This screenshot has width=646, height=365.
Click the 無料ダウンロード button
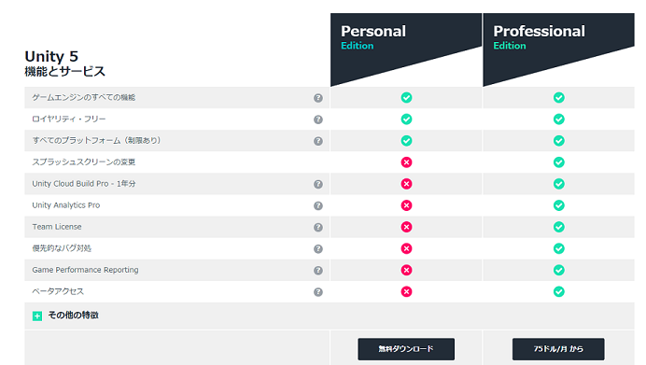[x=406, y=349]
